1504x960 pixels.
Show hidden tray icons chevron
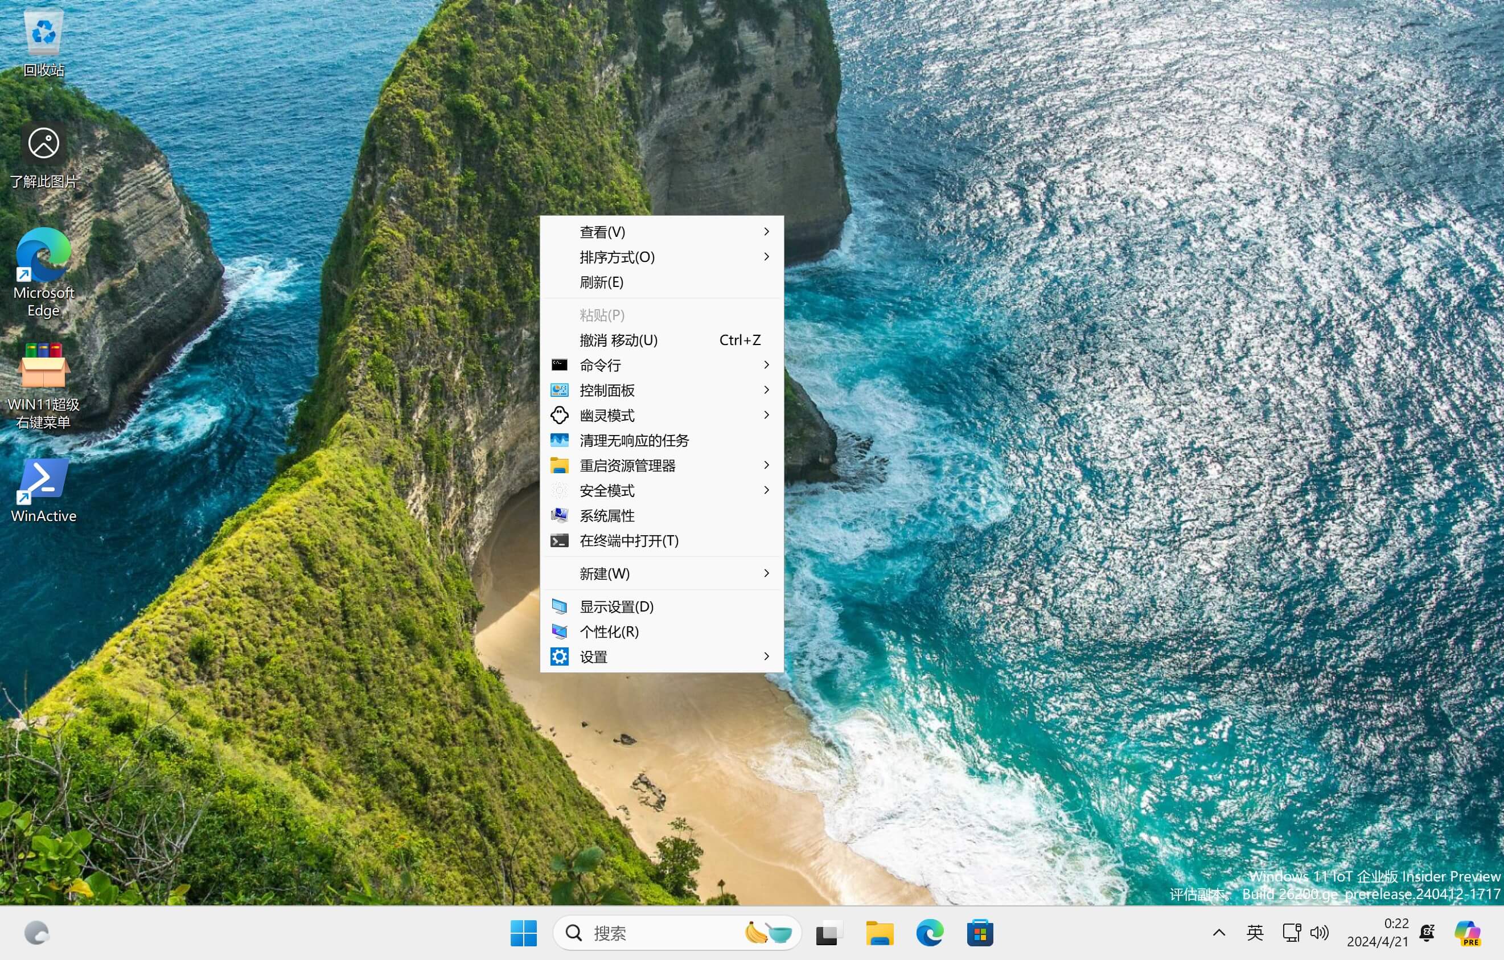pos(1219,933)
